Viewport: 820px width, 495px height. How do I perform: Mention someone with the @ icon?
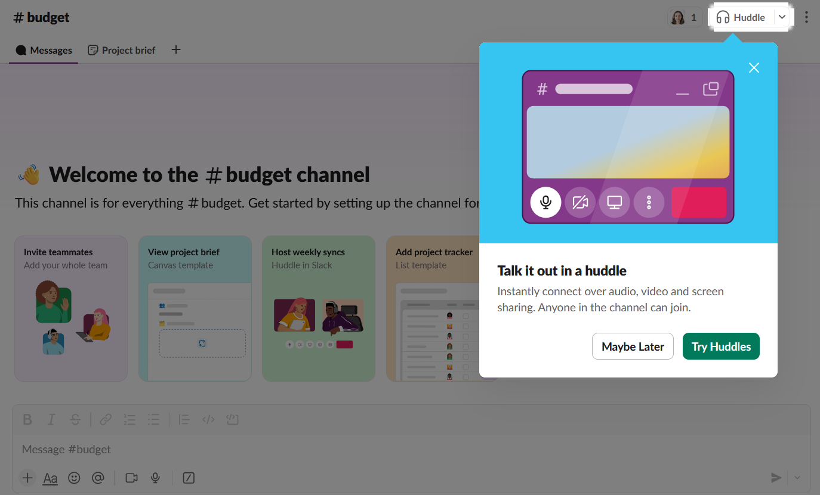[x=98, y=478]
